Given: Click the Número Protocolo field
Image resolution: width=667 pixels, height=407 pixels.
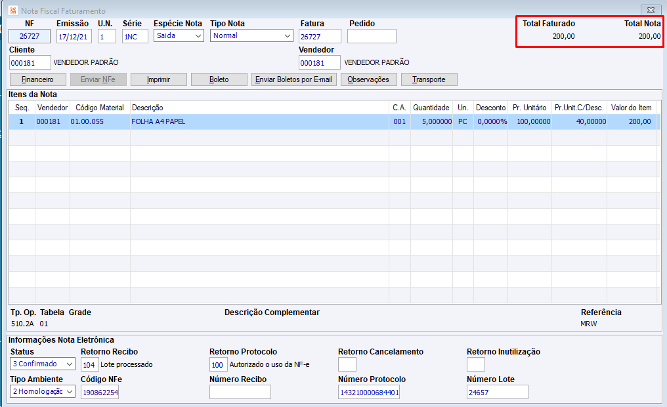Looking at the screenshot, I should tap(369, 392).
